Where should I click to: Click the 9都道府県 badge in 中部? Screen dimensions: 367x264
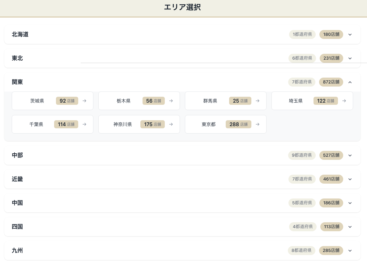[x=302, y=155]
